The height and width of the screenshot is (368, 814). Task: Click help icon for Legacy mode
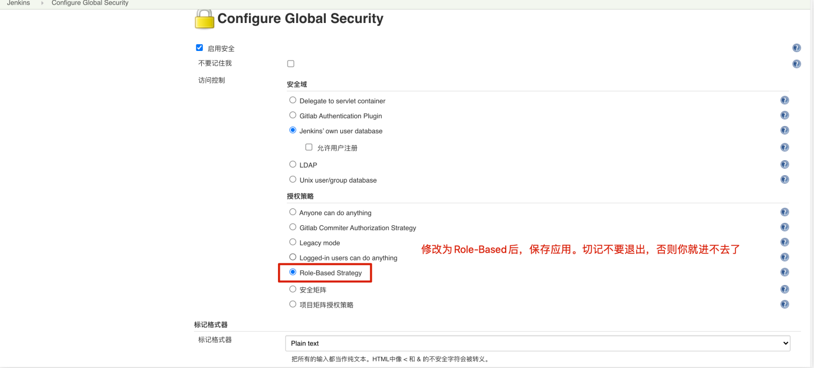(785, 243)
